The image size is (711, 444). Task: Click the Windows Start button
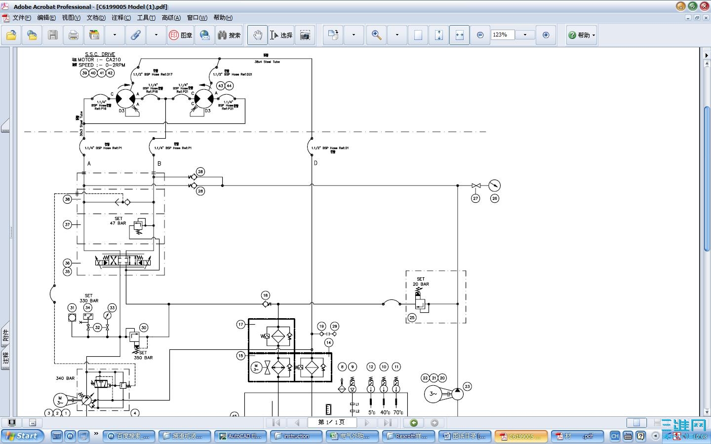click(23, 436)
